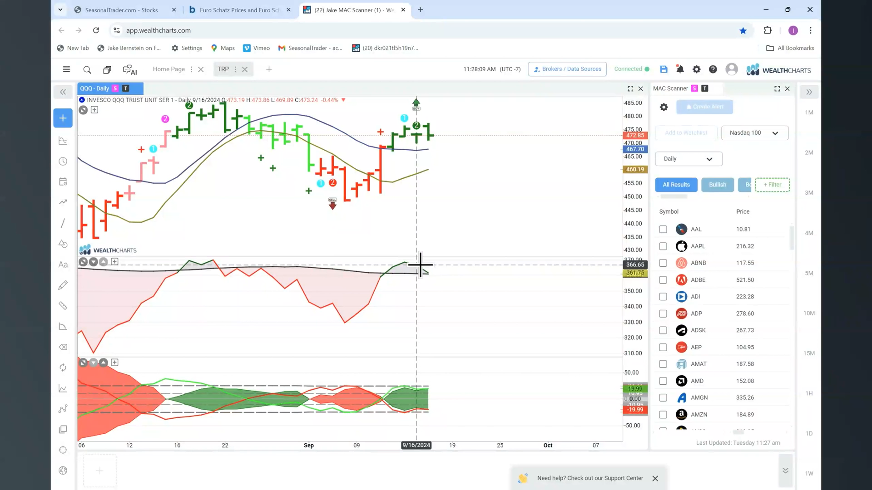The image size is (872, 490).
Task: Open the TRP tab options menu
Action: [x=235, y=69]
